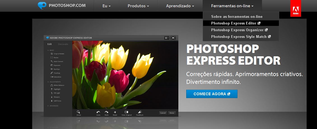Click the PHOTOSHOP EXPRESS EDITOR headline
Viewport: 317px width, 129px height.
[x=233, y=55]
